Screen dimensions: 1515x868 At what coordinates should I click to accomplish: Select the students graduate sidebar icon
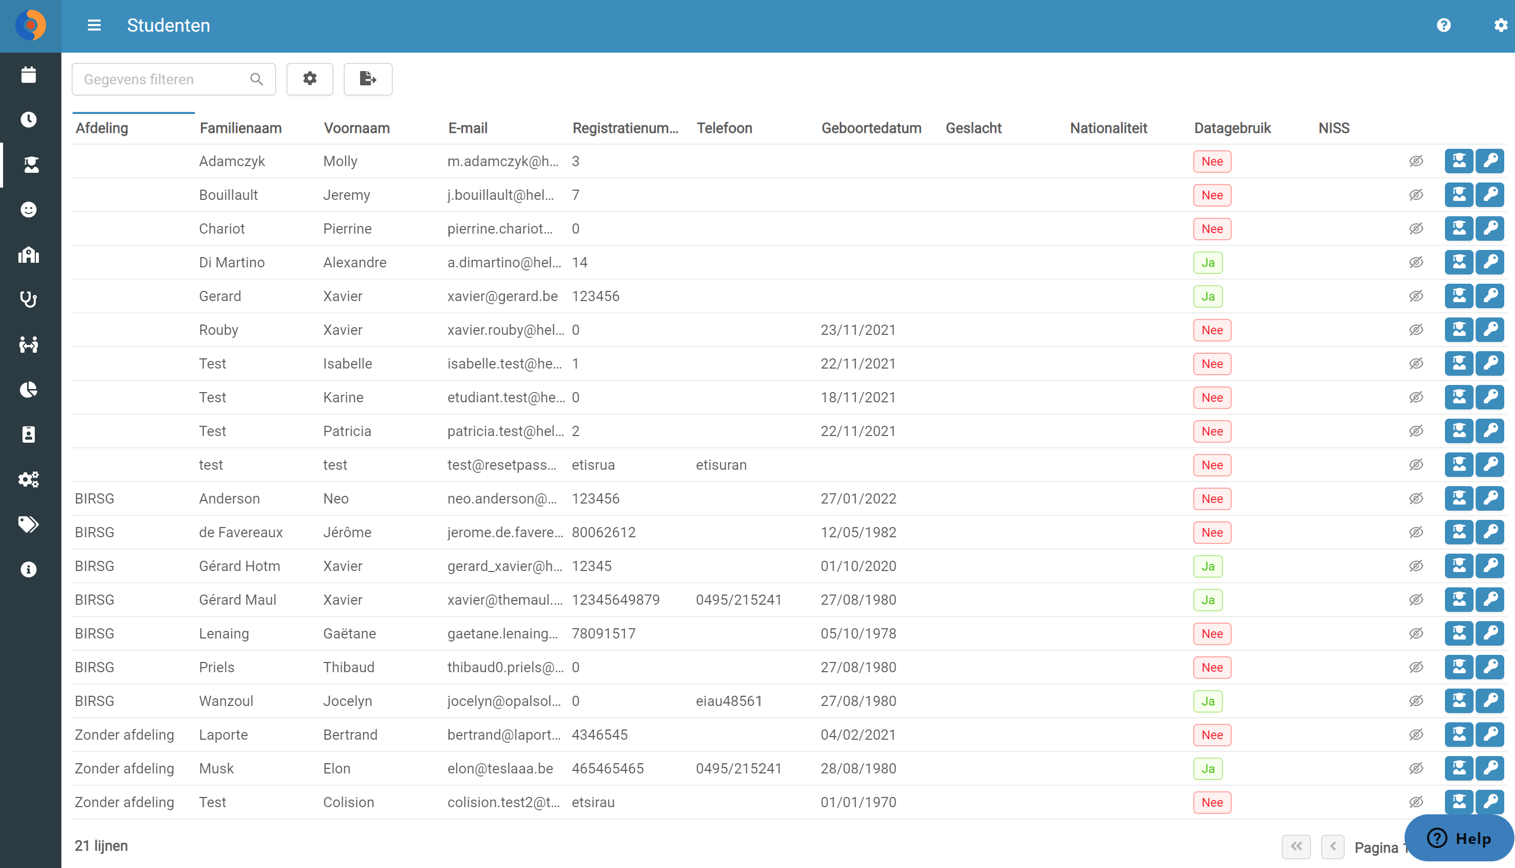pyautogui.click(x=31, y=165)
